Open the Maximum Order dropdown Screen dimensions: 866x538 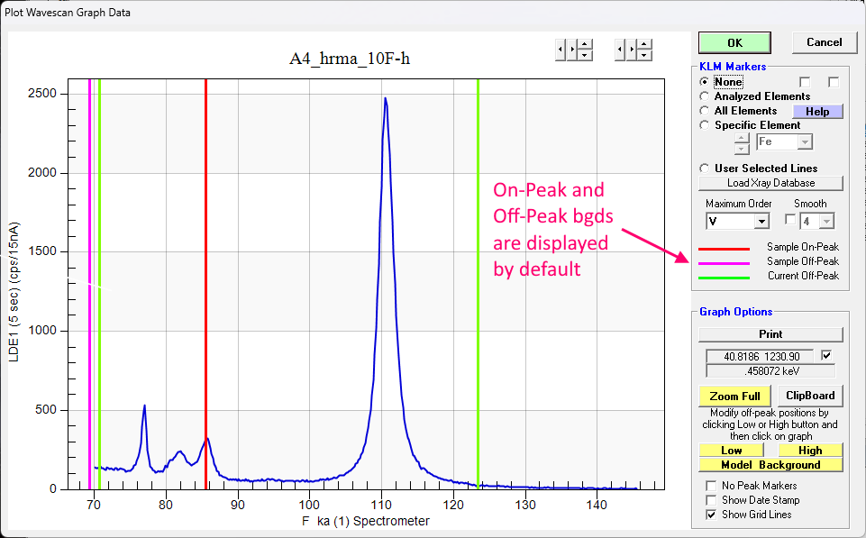(761, 221)
